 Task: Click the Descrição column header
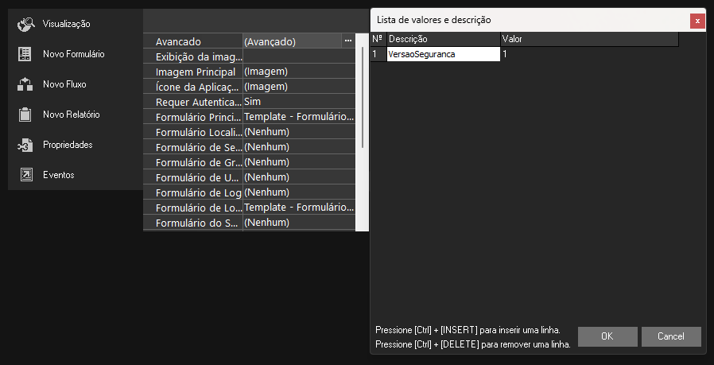442,39
